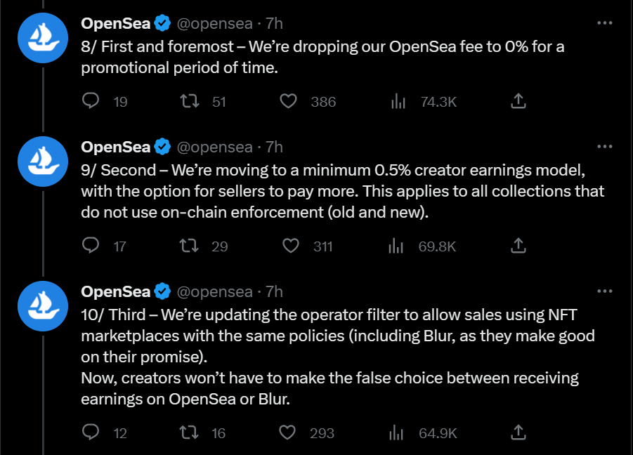Open more options on the 8/ tweet
The height and width of the screenshot is (455, 633).
(604, 22)
